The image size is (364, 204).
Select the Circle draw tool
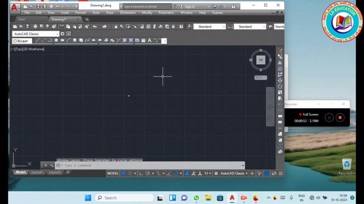coord(75,40)
